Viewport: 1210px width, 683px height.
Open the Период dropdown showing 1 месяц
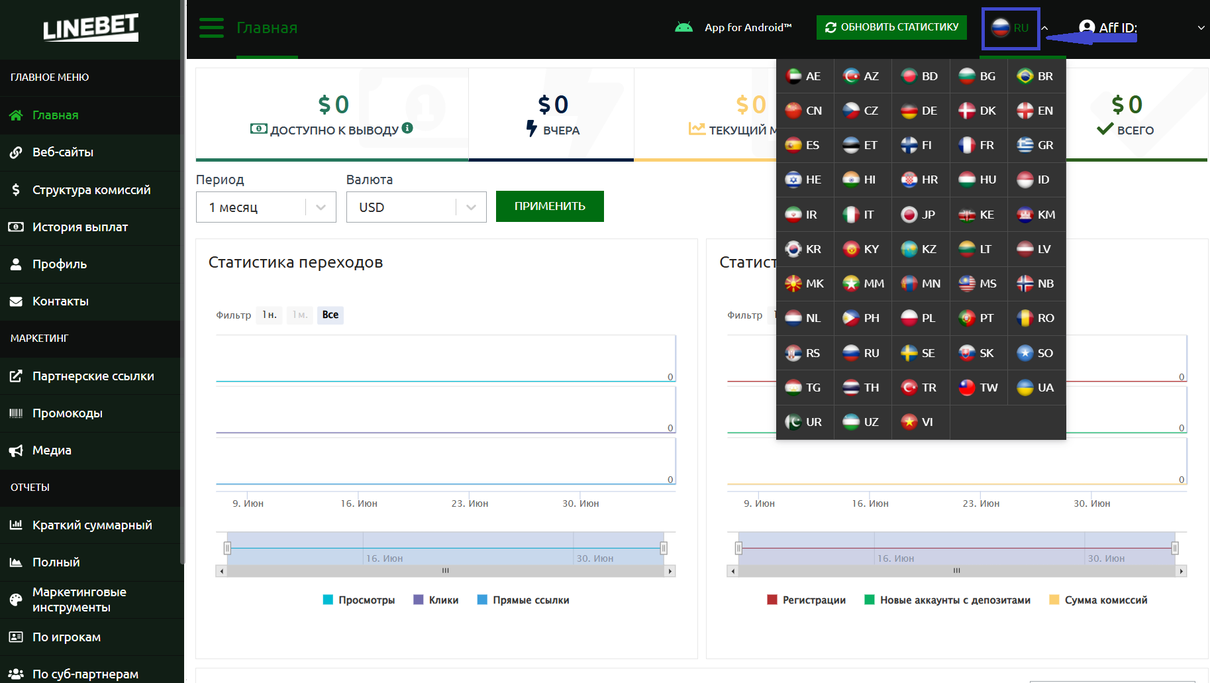tap(266, 207)
